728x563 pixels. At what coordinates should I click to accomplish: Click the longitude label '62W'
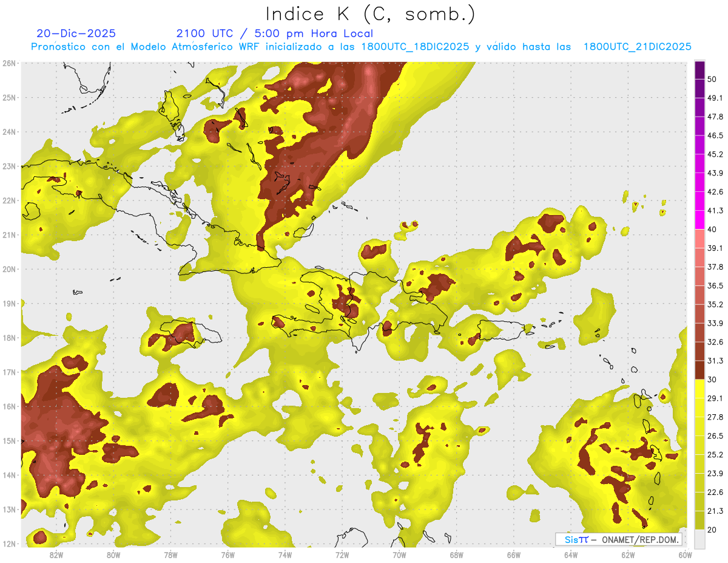[x=628, y=554]
